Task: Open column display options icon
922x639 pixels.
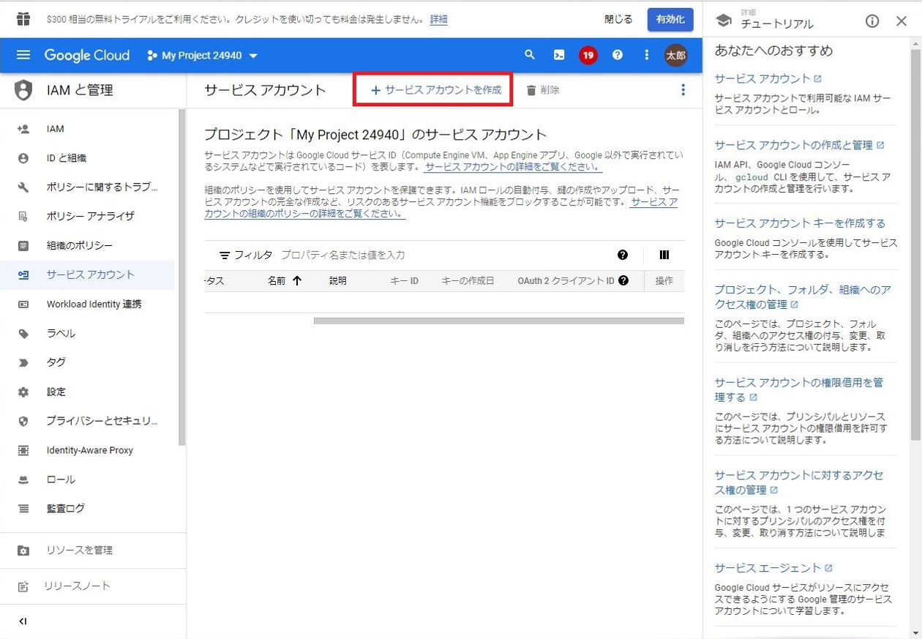Action: [x=664, y=255]
